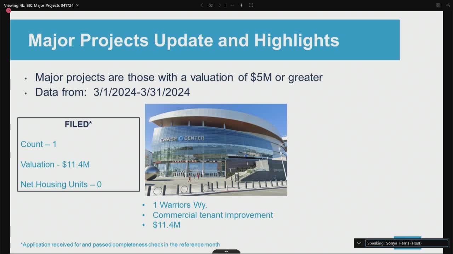This screenshot has height=254, width=453.
Task: Select the FILED summary box
Action: 78,154
